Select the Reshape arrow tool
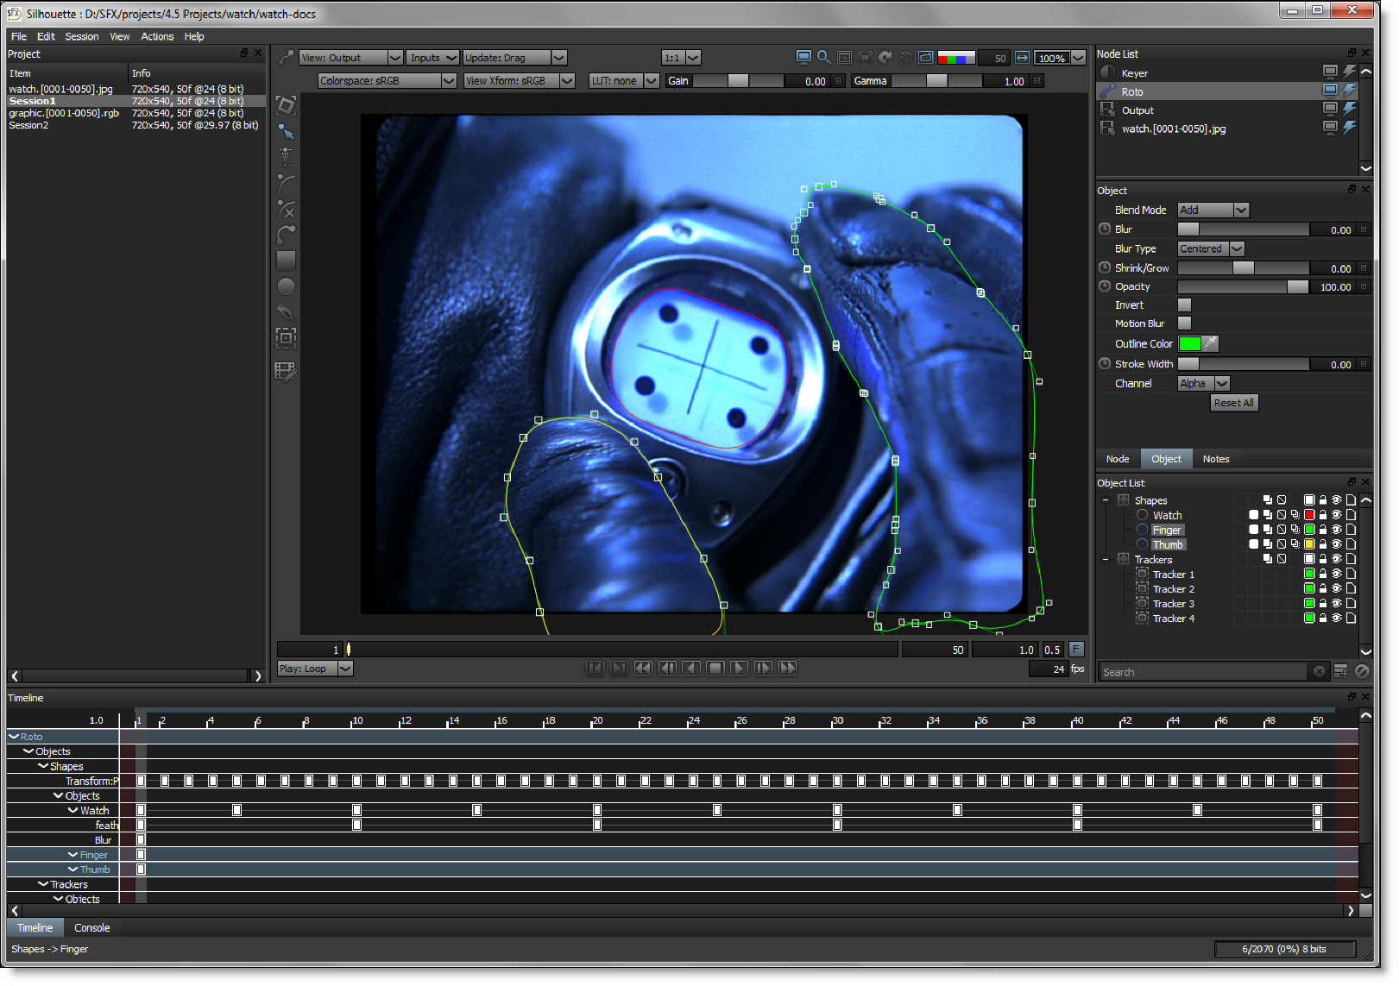1399x986 pixels. 286,132
